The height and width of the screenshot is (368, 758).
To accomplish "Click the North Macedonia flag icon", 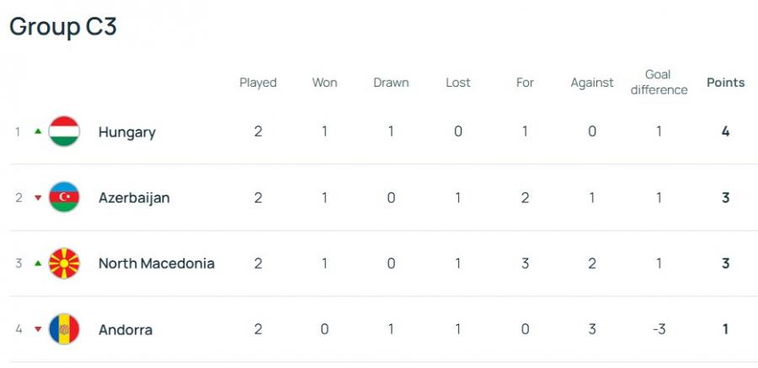I will coord(64,264).
